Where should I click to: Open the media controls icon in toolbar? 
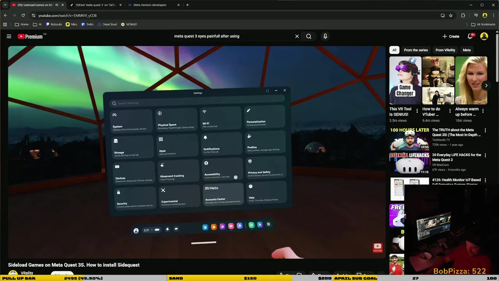(476, 15)
